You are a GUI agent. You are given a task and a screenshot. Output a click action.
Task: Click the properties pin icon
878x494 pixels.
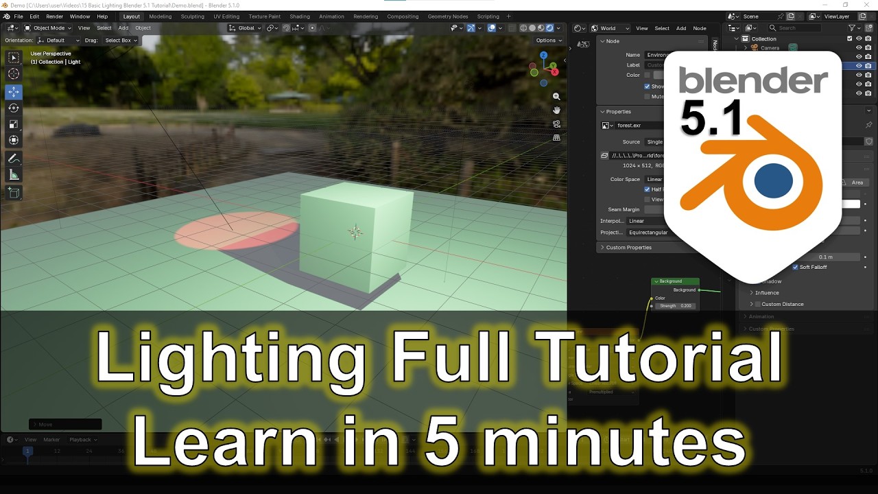pos(868,125)
